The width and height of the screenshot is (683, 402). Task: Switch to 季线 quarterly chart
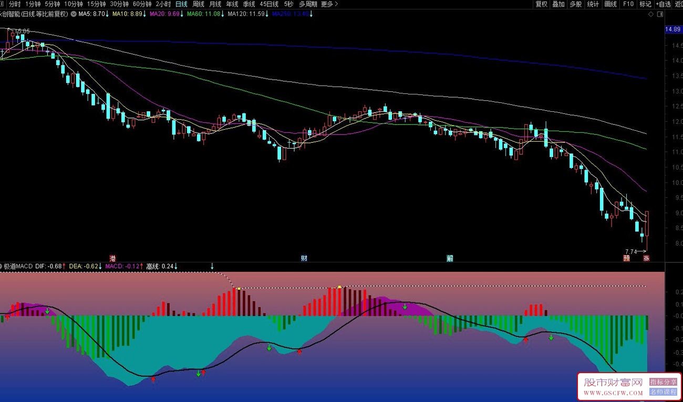249,4
